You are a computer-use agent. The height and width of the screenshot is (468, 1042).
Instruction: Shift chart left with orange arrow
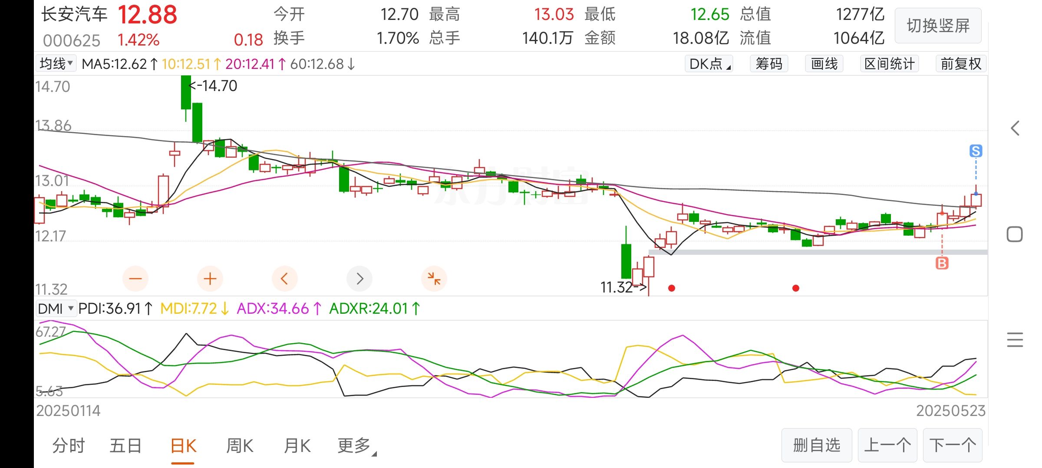285,279
